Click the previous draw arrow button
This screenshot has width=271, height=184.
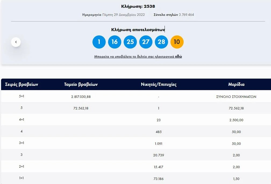pos(16,42)
